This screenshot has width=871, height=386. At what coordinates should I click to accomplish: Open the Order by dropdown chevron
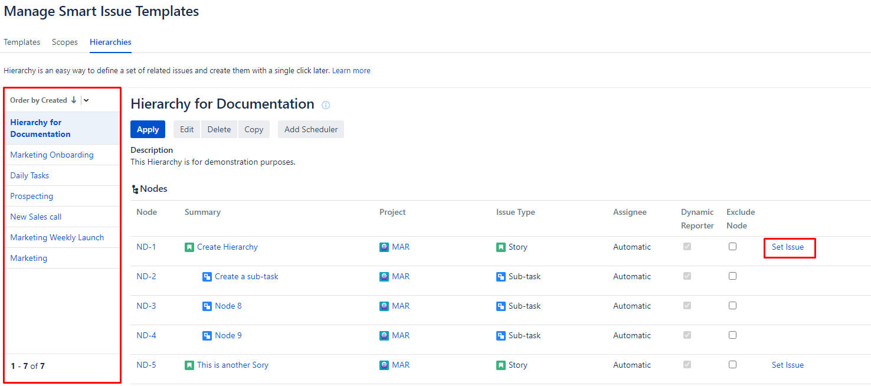[x=86, y=100]
